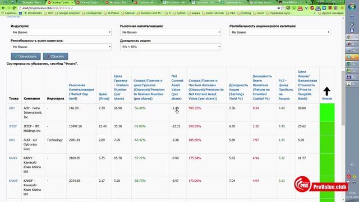Click the red mail checker extension icon

coord(300,8)
